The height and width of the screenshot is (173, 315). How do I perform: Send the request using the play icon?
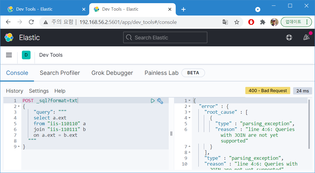(x=153, y=101)
